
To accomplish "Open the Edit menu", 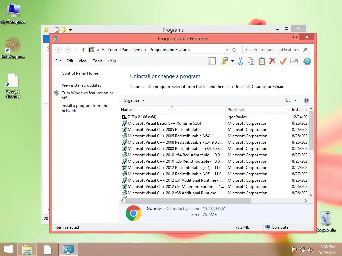I will click(70, 61).
